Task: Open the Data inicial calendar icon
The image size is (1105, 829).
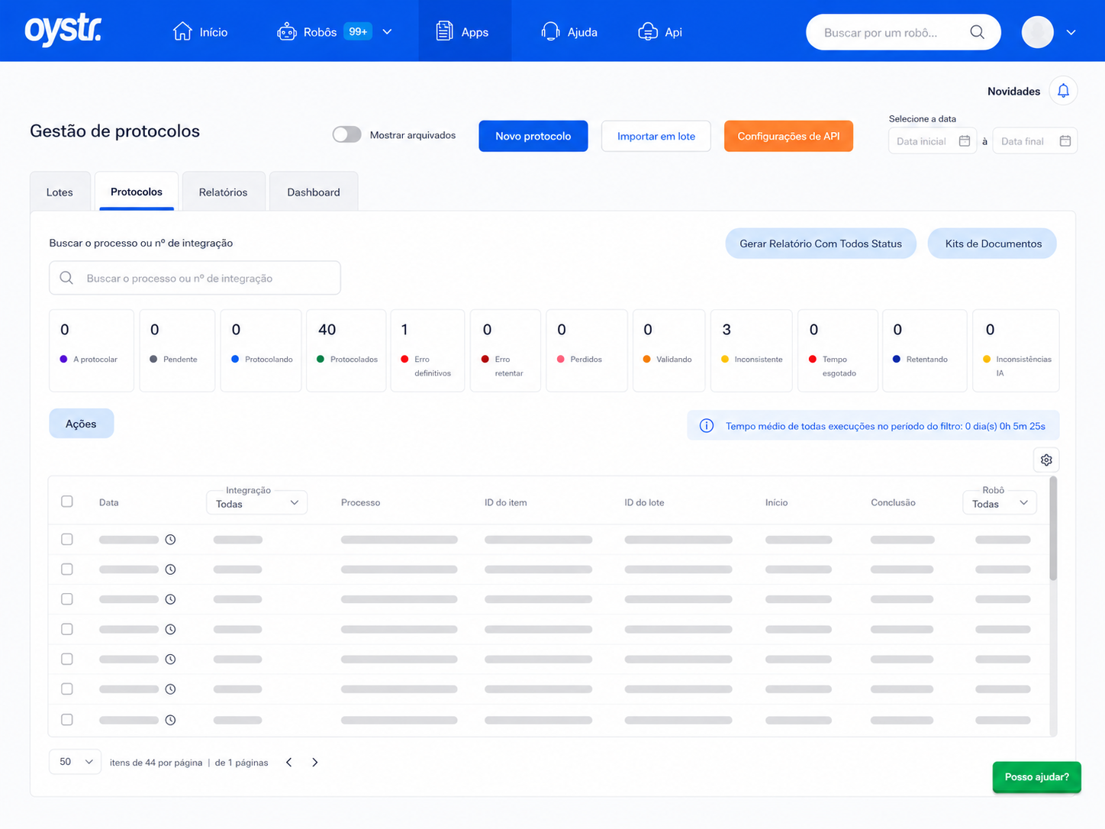Action: (x=965, y=141)
